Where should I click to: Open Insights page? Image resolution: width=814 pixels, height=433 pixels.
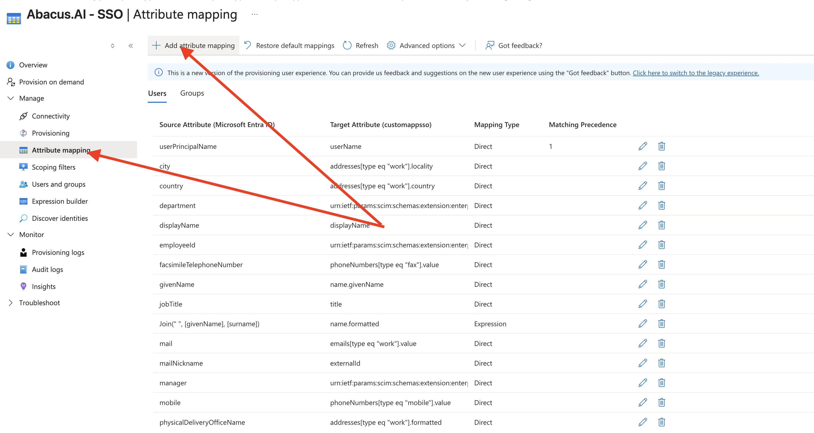[x=44, y=287]
